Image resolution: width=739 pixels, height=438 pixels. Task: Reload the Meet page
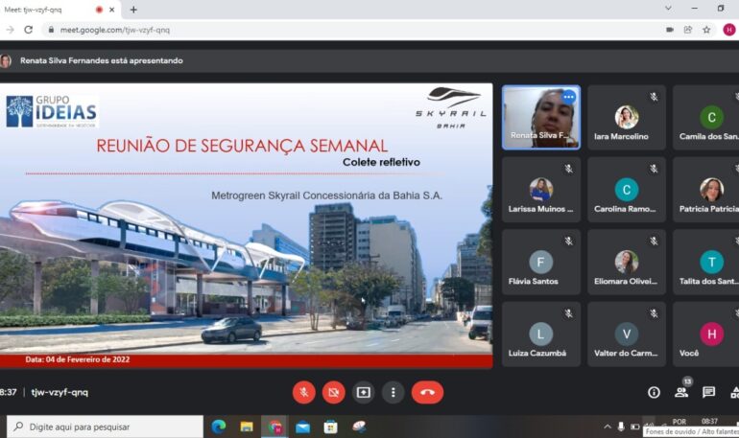tap(28, 30)
